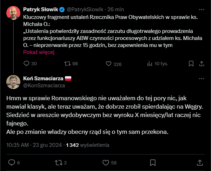Open more options for Patryk Słowik's post
Screen dimensions: 211x171
(x=201, y=9)
